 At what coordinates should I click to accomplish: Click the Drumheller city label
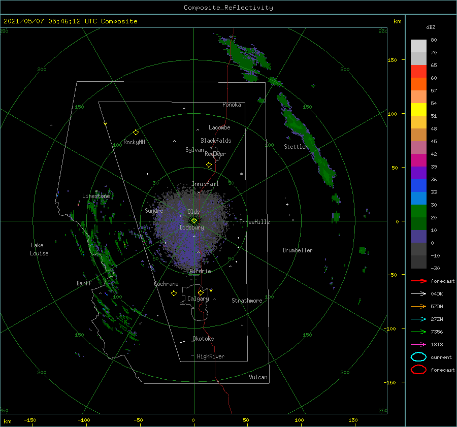[298, 250]
